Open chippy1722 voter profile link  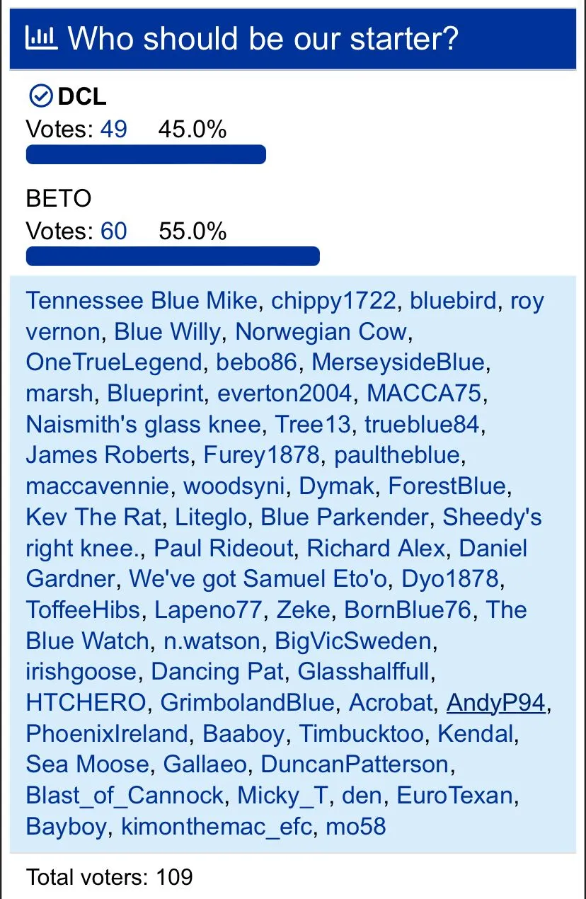[333, 301]
